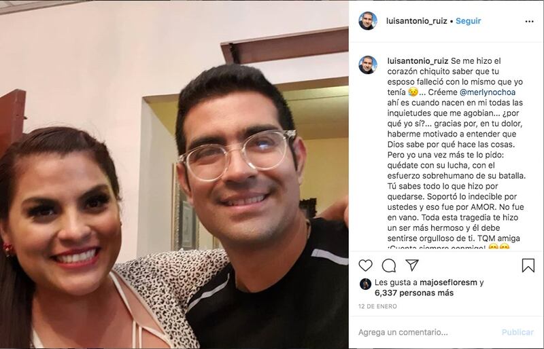Save the post with the bookmark icon
544x349 pixels.
528,265
